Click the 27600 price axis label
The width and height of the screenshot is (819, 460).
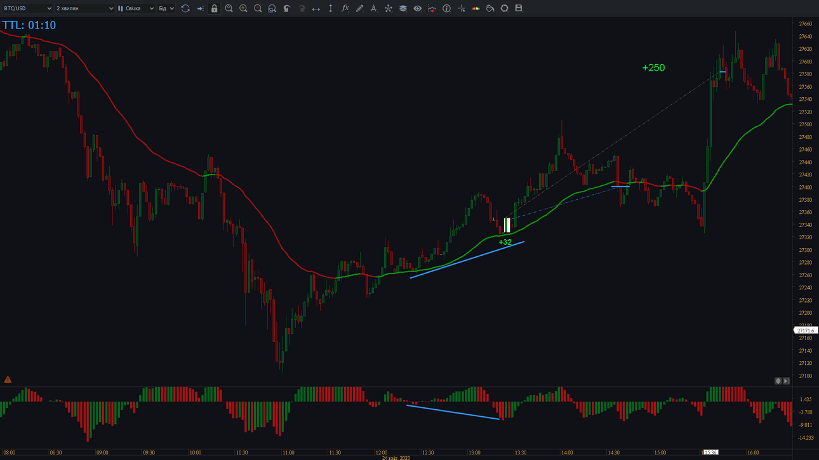(805, 62)
